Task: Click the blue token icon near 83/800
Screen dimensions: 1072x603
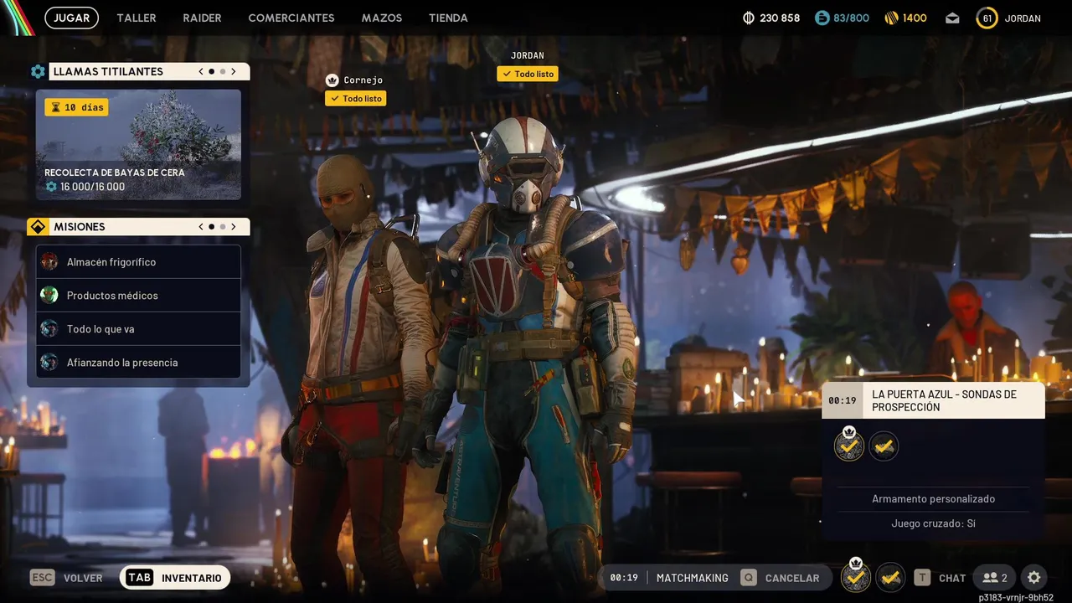Action: click(822, 18)
